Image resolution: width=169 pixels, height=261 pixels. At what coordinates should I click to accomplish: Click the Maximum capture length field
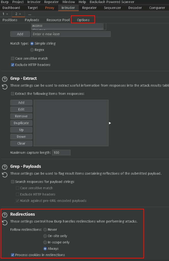61,153
